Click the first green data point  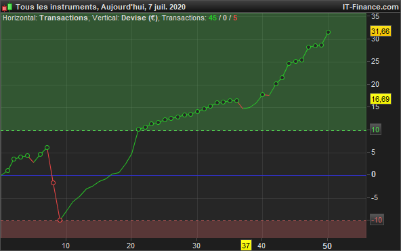pos(7,170)
